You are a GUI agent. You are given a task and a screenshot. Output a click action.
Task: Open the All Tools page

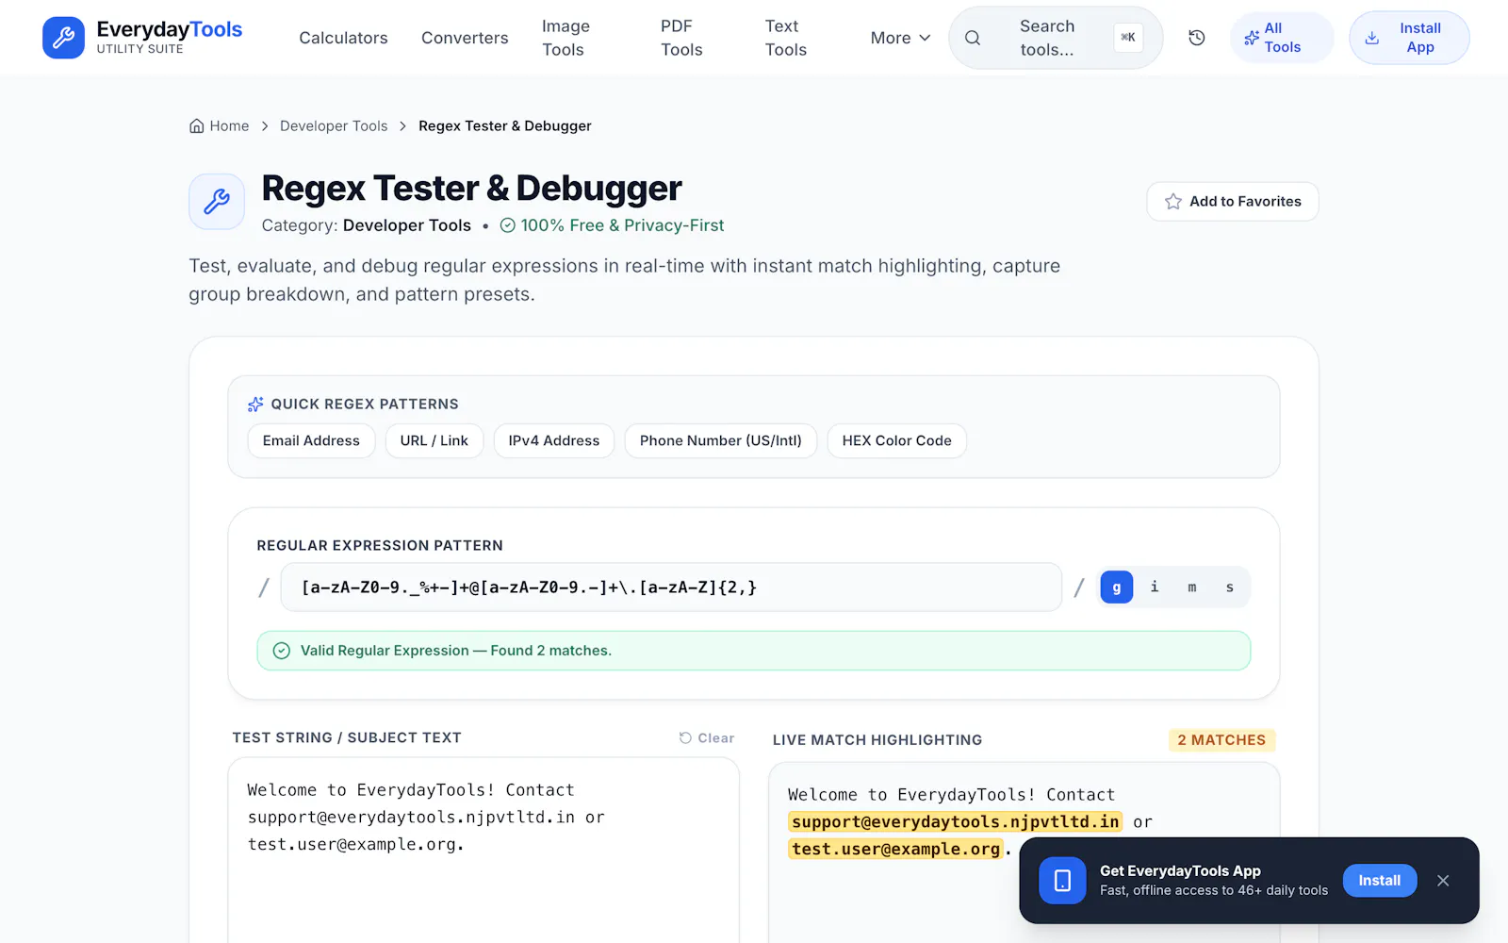1282,38
